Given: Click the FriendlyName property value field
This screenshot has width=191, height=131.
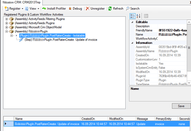Looking at the screenshot, I should [x=174, y=30].
